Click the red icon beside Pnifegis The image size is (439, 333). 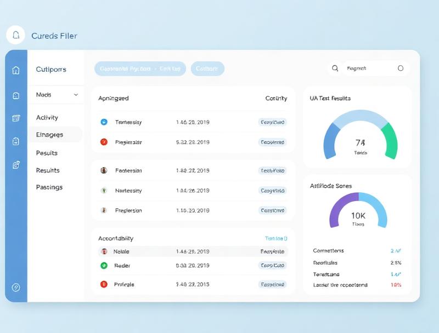(104, 284)
